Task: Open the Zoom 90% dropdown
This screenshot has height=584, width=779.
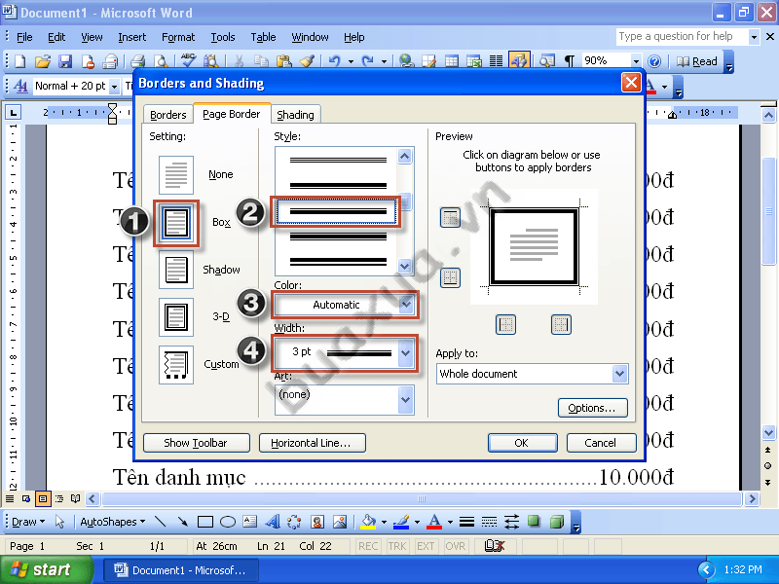Action: 636,61
